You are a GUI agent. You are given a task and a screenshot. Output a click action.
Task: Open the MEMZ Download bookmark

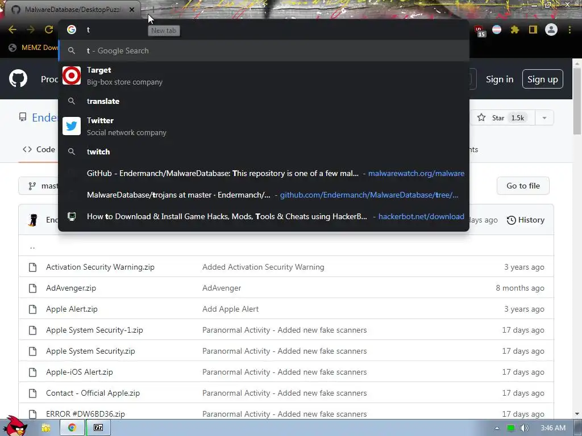pos(34,48)
